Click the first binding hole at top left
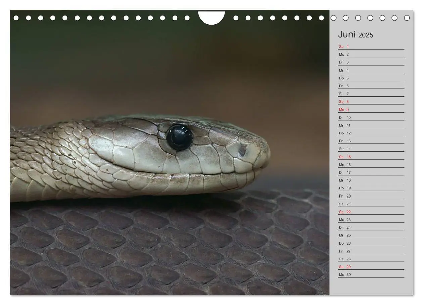 [x=16, y=18]
